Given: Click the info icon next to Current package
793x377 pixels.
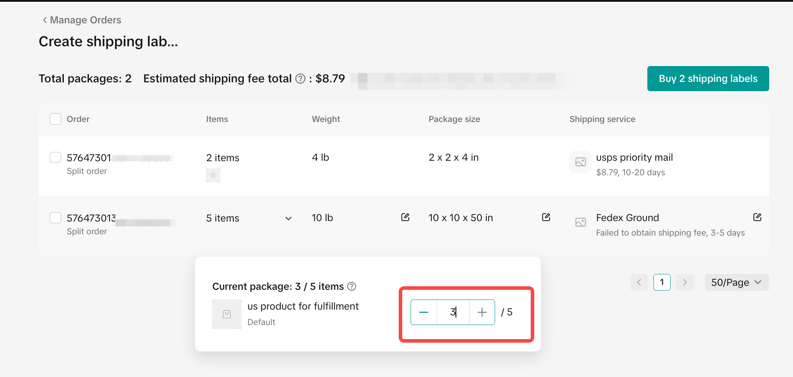Looking at the screenshot, I should point(352,286).
